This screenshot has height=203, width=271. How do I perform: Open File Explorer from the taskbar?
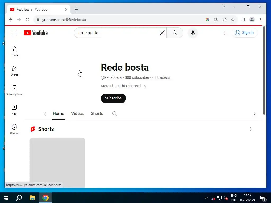[x=32, y=198]
